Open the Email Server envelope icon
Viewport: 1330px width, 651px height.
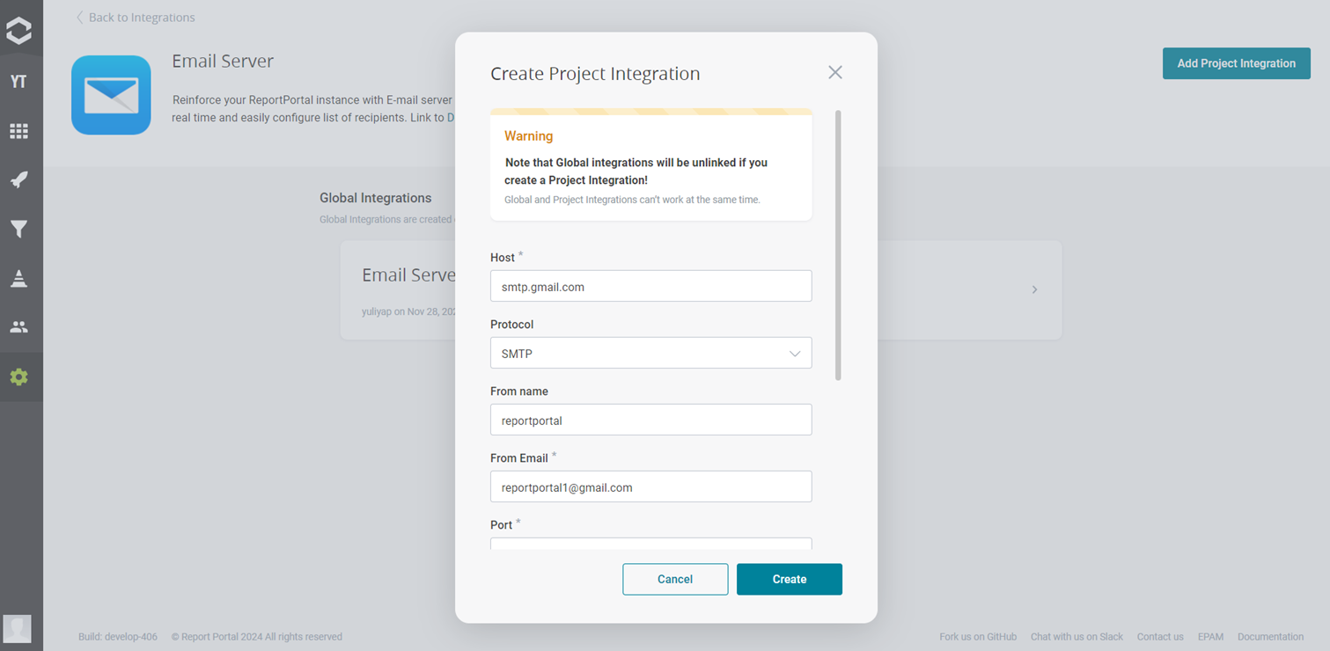click(111, 94)
